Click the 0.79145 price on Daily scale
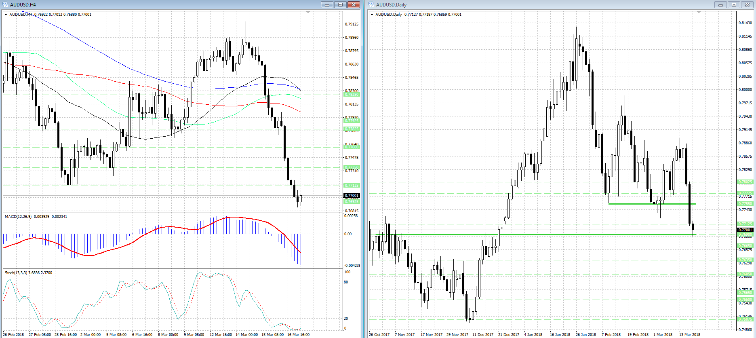756x338 pixels. click(745, 130)
